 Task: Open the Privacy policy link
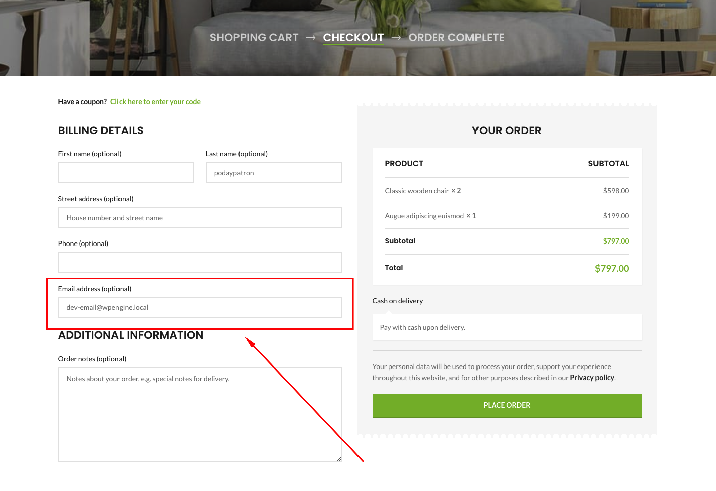[x=591, y=378]
